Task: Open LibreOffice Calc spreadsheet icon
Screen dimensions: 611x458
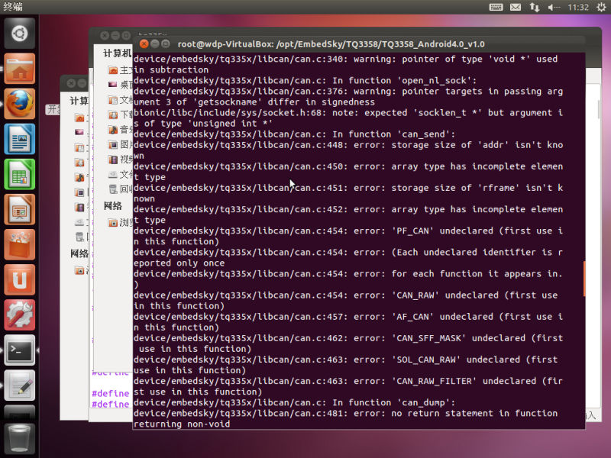Action: (19, 175)
